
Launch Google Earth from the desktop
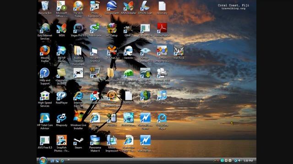tap(112, 8)
